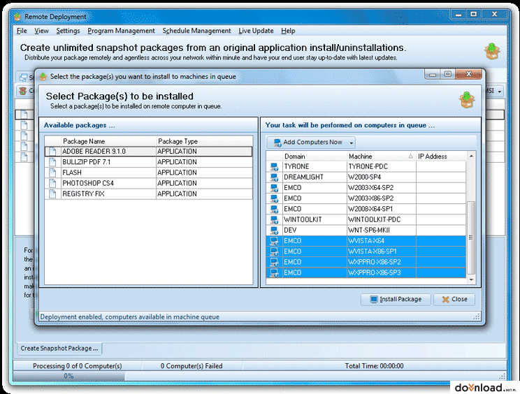Click the package box icon in dialog header
This screenshot has height=394, width=520.
[x=467, y=100]
